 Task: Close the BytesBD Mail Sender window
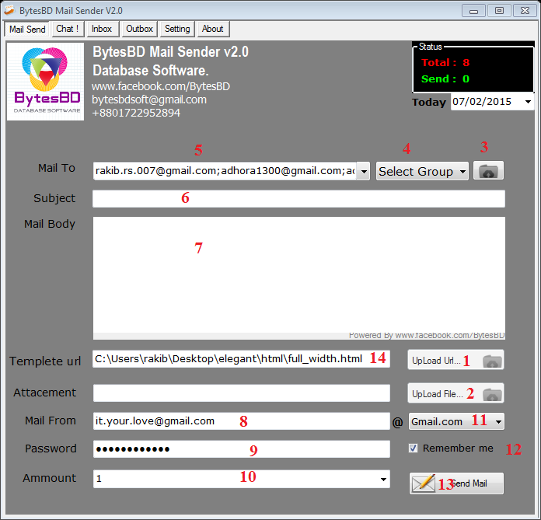pos(525,11)
